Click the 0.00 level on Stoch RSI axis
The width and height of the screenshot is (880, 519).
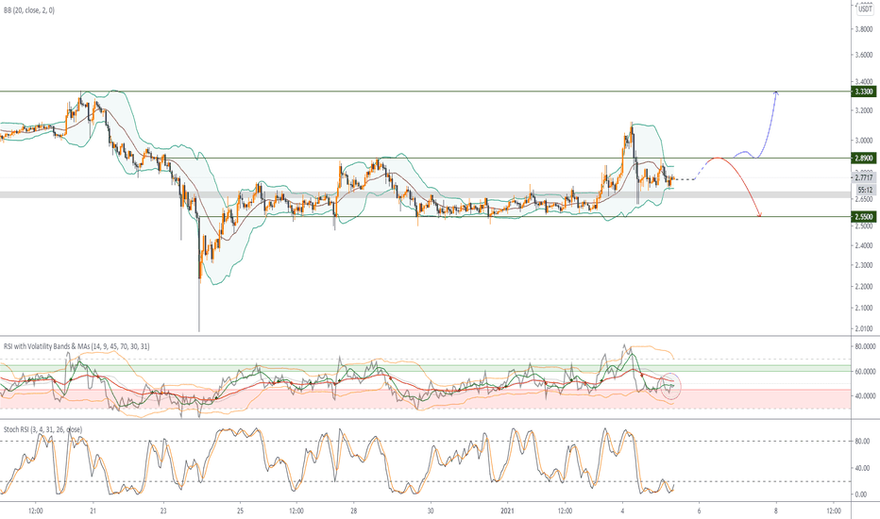pyautogui.click(x=861, y=494)
